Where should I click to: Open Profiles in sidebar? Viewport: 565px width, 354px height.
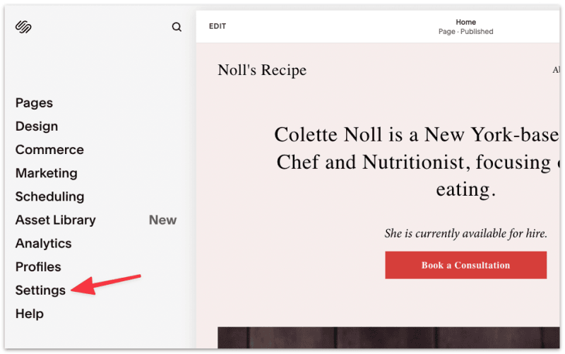coord(38,267)
